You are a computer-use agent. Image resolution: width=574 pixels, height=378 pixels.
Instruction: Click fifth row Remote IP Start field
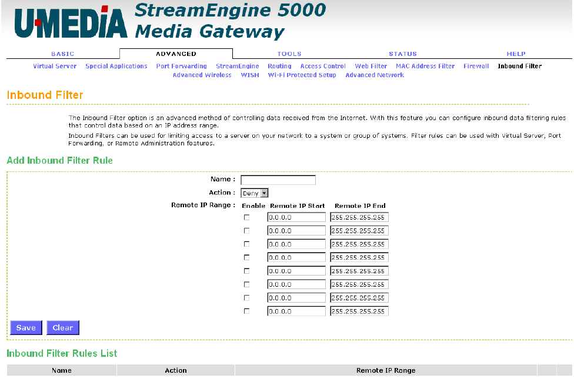[296, 271]
